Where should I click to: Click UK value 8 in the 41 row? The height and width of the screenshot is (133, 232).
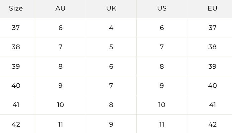tap(111, 105)
